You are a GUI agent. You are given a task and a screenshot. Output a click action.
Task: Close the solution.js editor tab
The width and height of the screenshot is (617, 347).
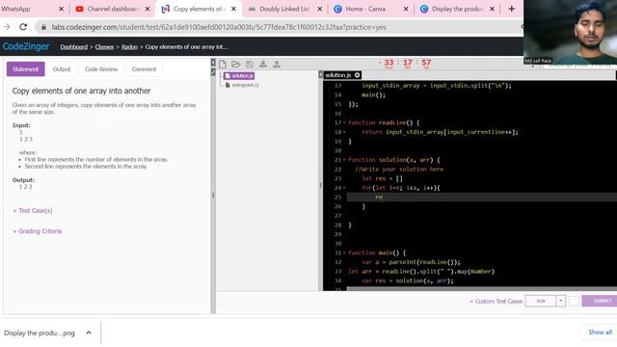pyautogui.click(x=358, y=75)
